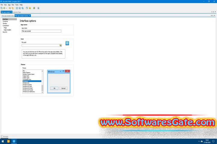Select Window in the options tree
This screenshot has width=217, height=144.
click(5, 23)
